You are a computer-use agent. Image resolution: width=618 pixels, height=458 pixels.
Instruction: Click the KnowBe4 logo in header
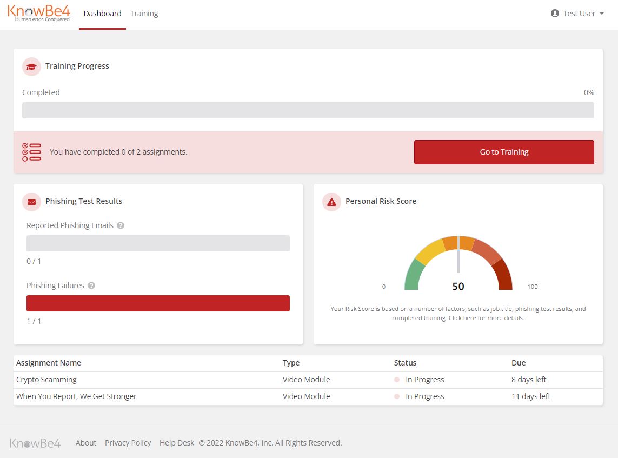(x=39, y=14)
